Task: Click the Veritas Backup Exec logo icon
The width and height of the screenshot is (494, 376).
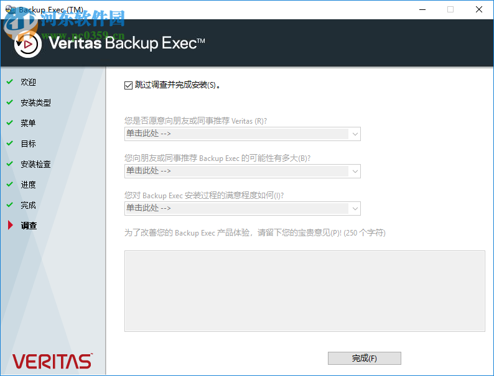Action: 28,44
